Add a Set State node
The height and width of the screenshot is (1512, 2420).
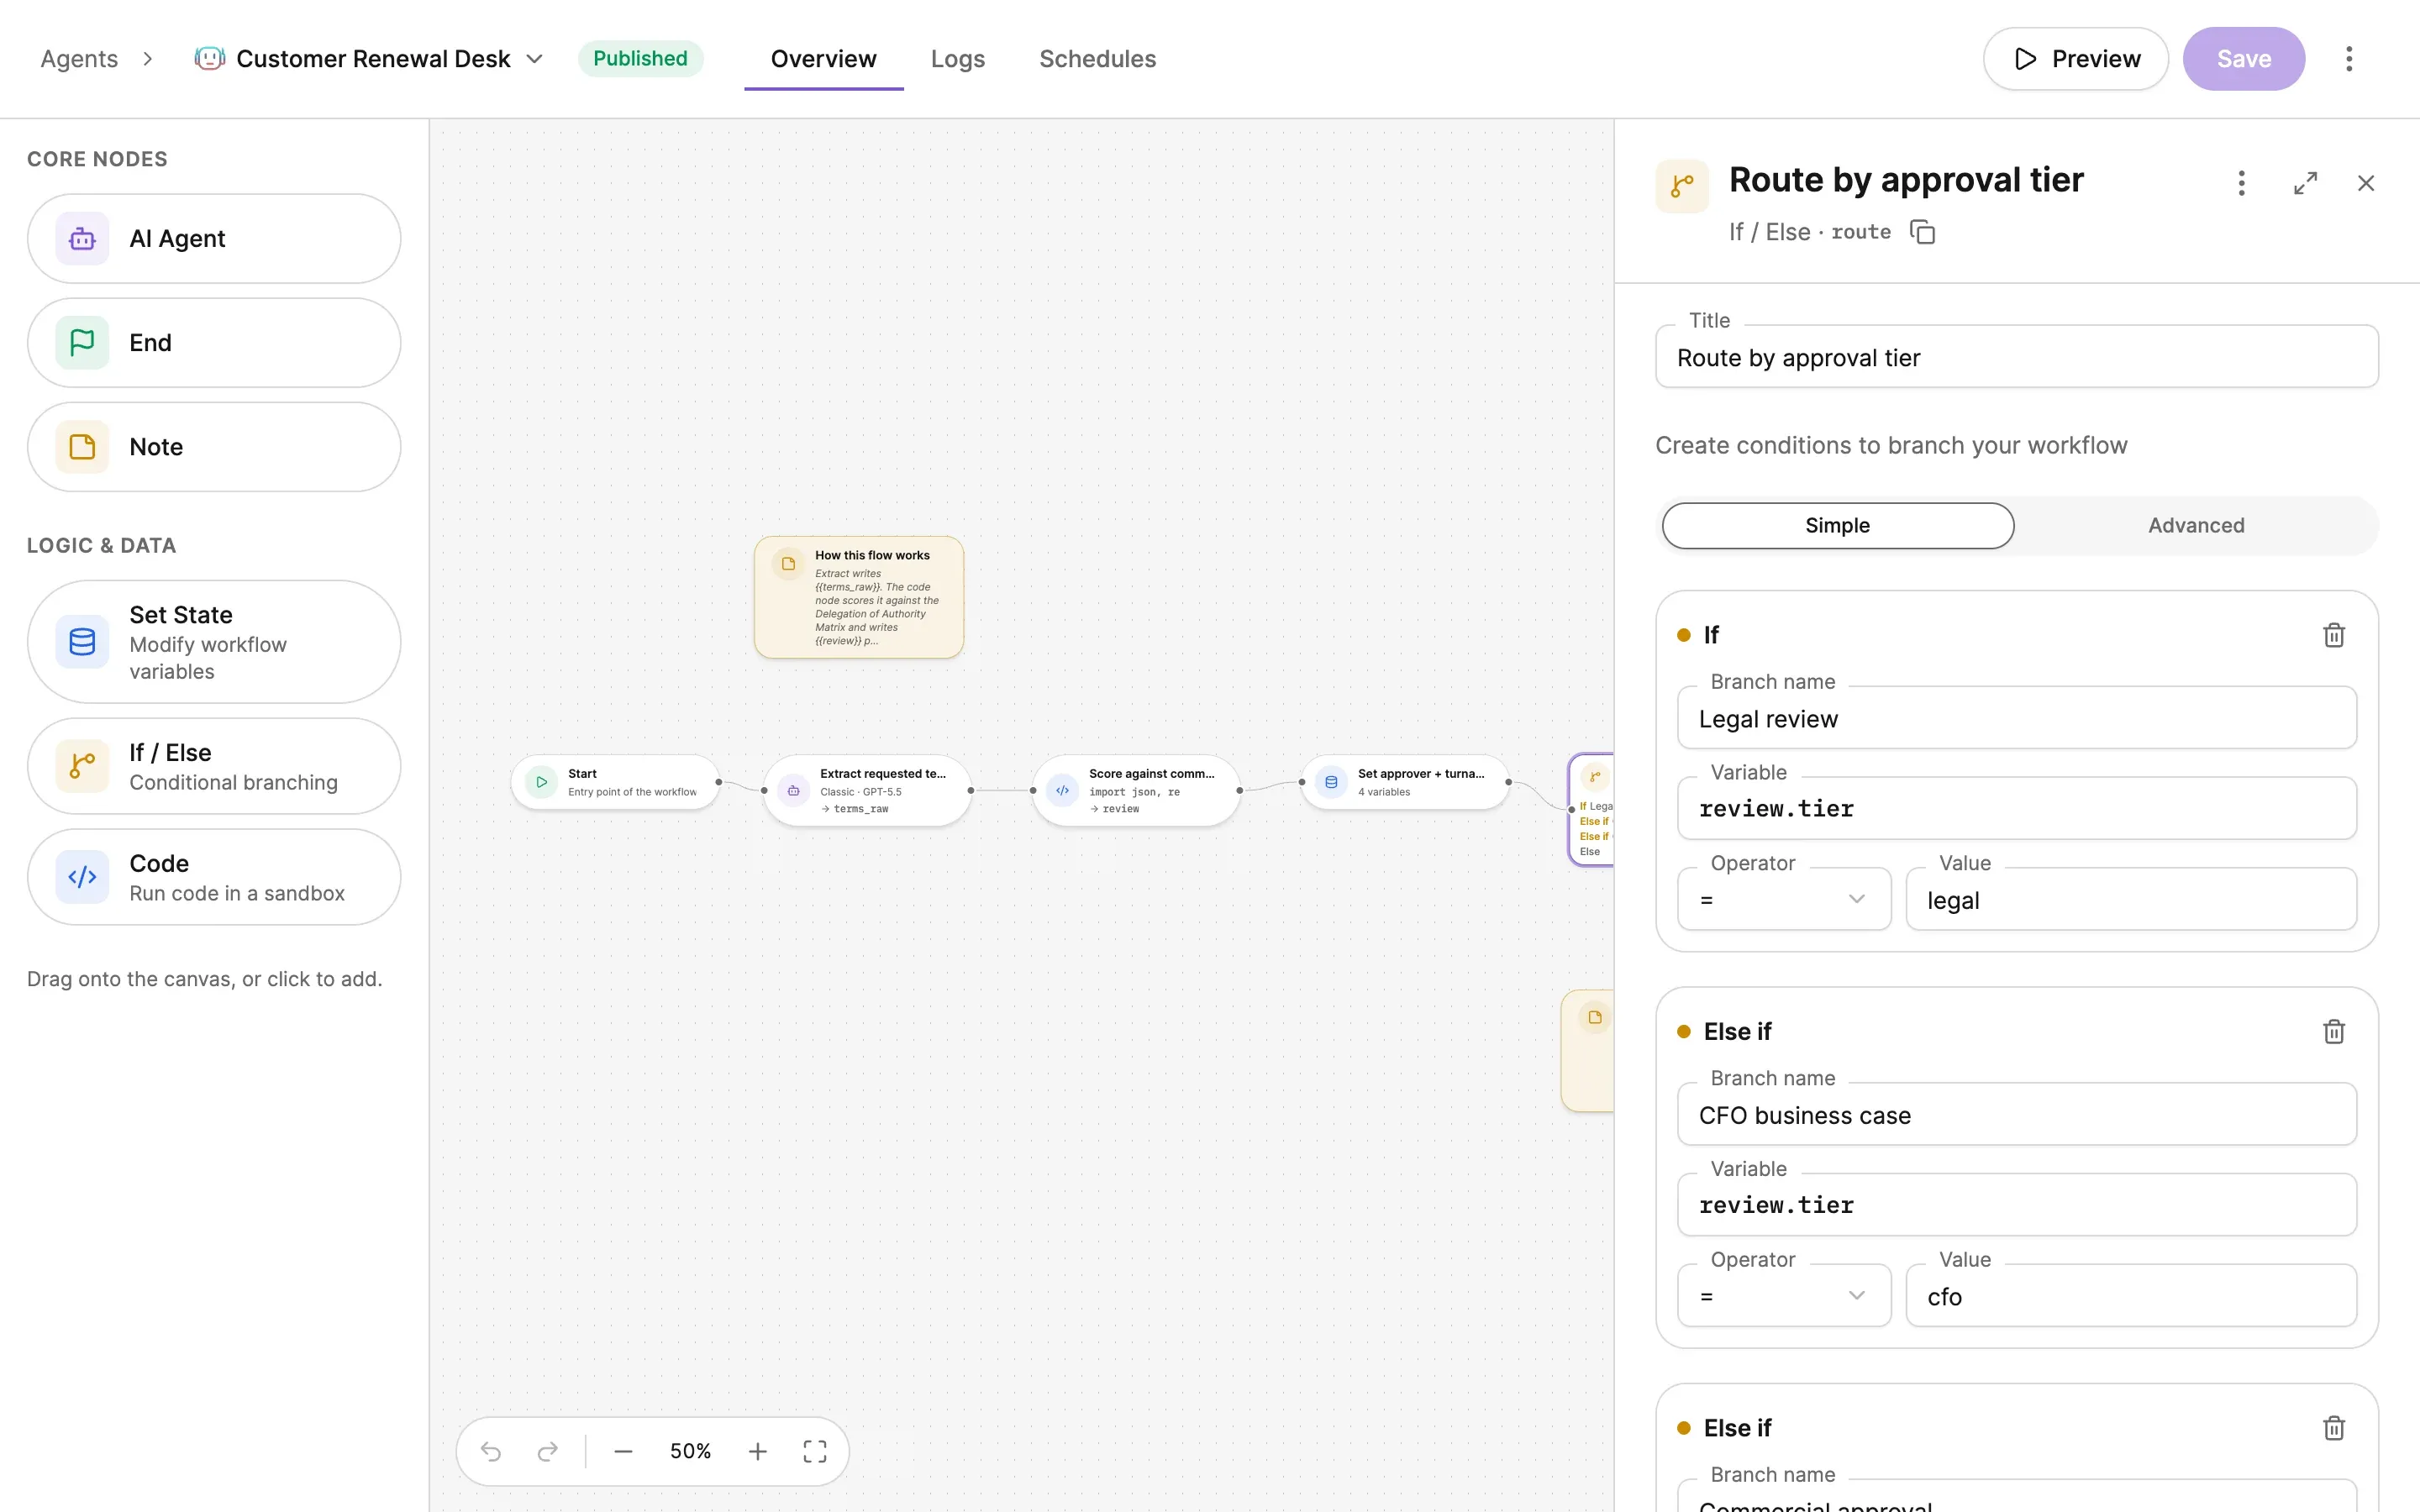[214, 642]
